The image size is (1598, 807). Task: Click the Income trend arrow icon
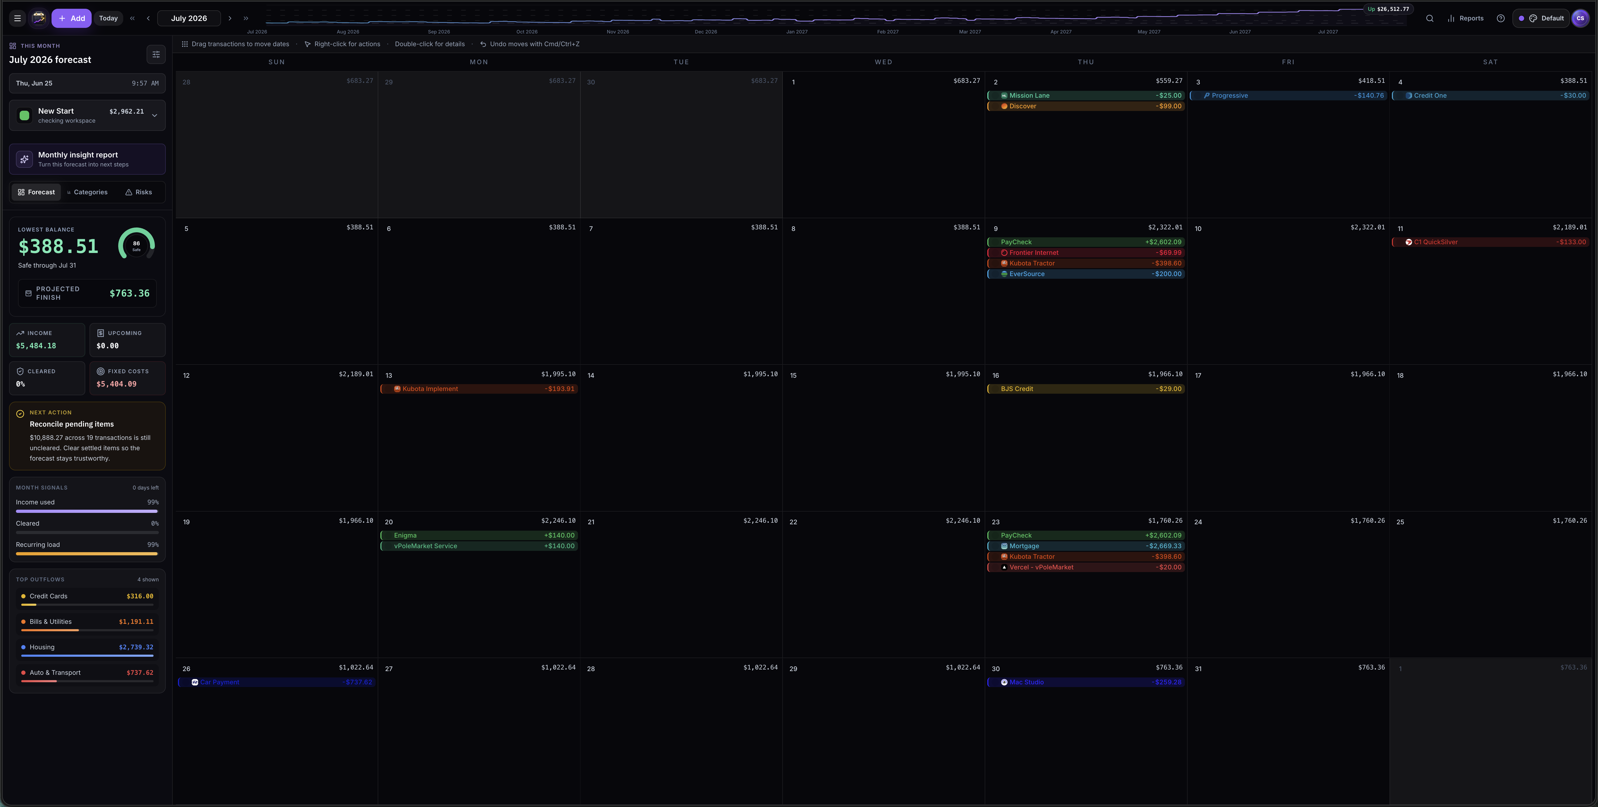[x=20, y=333]
